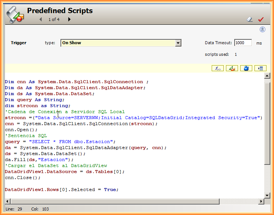The image size is (274, 215).
Task: Click the code line 'cnn.Open();'
Action: (16, 130)
